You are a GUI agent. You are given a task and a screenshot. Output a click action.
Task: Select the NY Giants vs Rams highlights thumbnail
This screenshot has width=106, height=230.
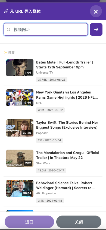[20, 98]
